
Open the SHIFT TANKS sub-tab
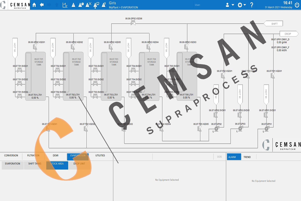(35, 165)
